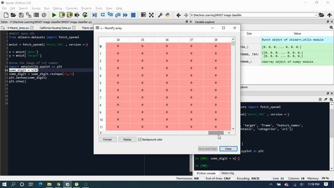Screen dimensions: 334x188
Task: Undock the Variable explorer pane
Action: tap(328, 22)
